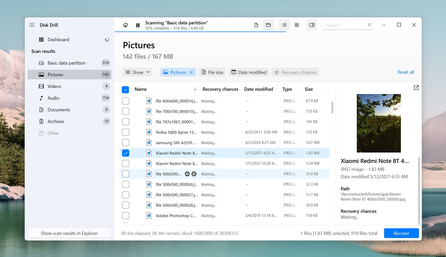Remove the Pictures filter with X
This screenshot has width=446, height=257.
tap(191, 72)
